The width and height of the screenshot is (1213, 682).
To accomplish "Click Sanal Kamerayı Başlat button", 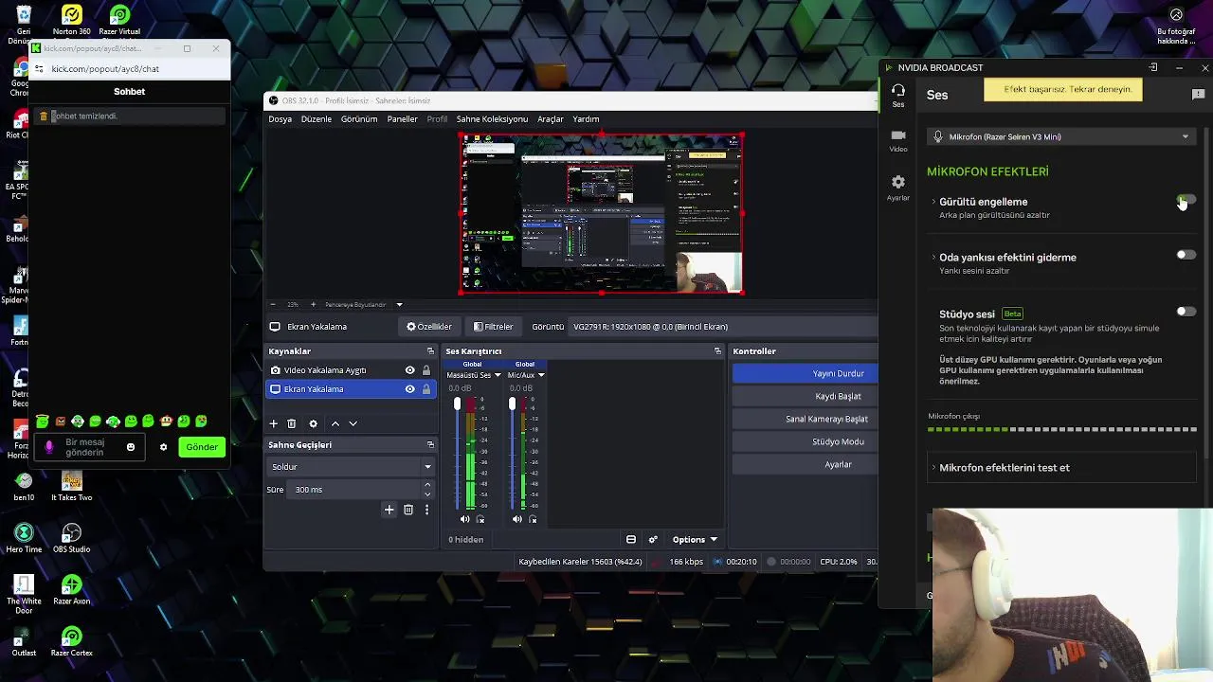I will pos(806,419).
